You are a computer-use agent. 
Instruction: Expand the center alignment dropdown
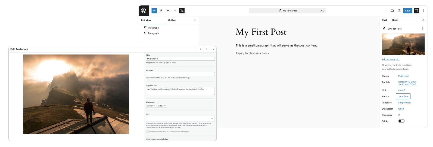(151, 106)
